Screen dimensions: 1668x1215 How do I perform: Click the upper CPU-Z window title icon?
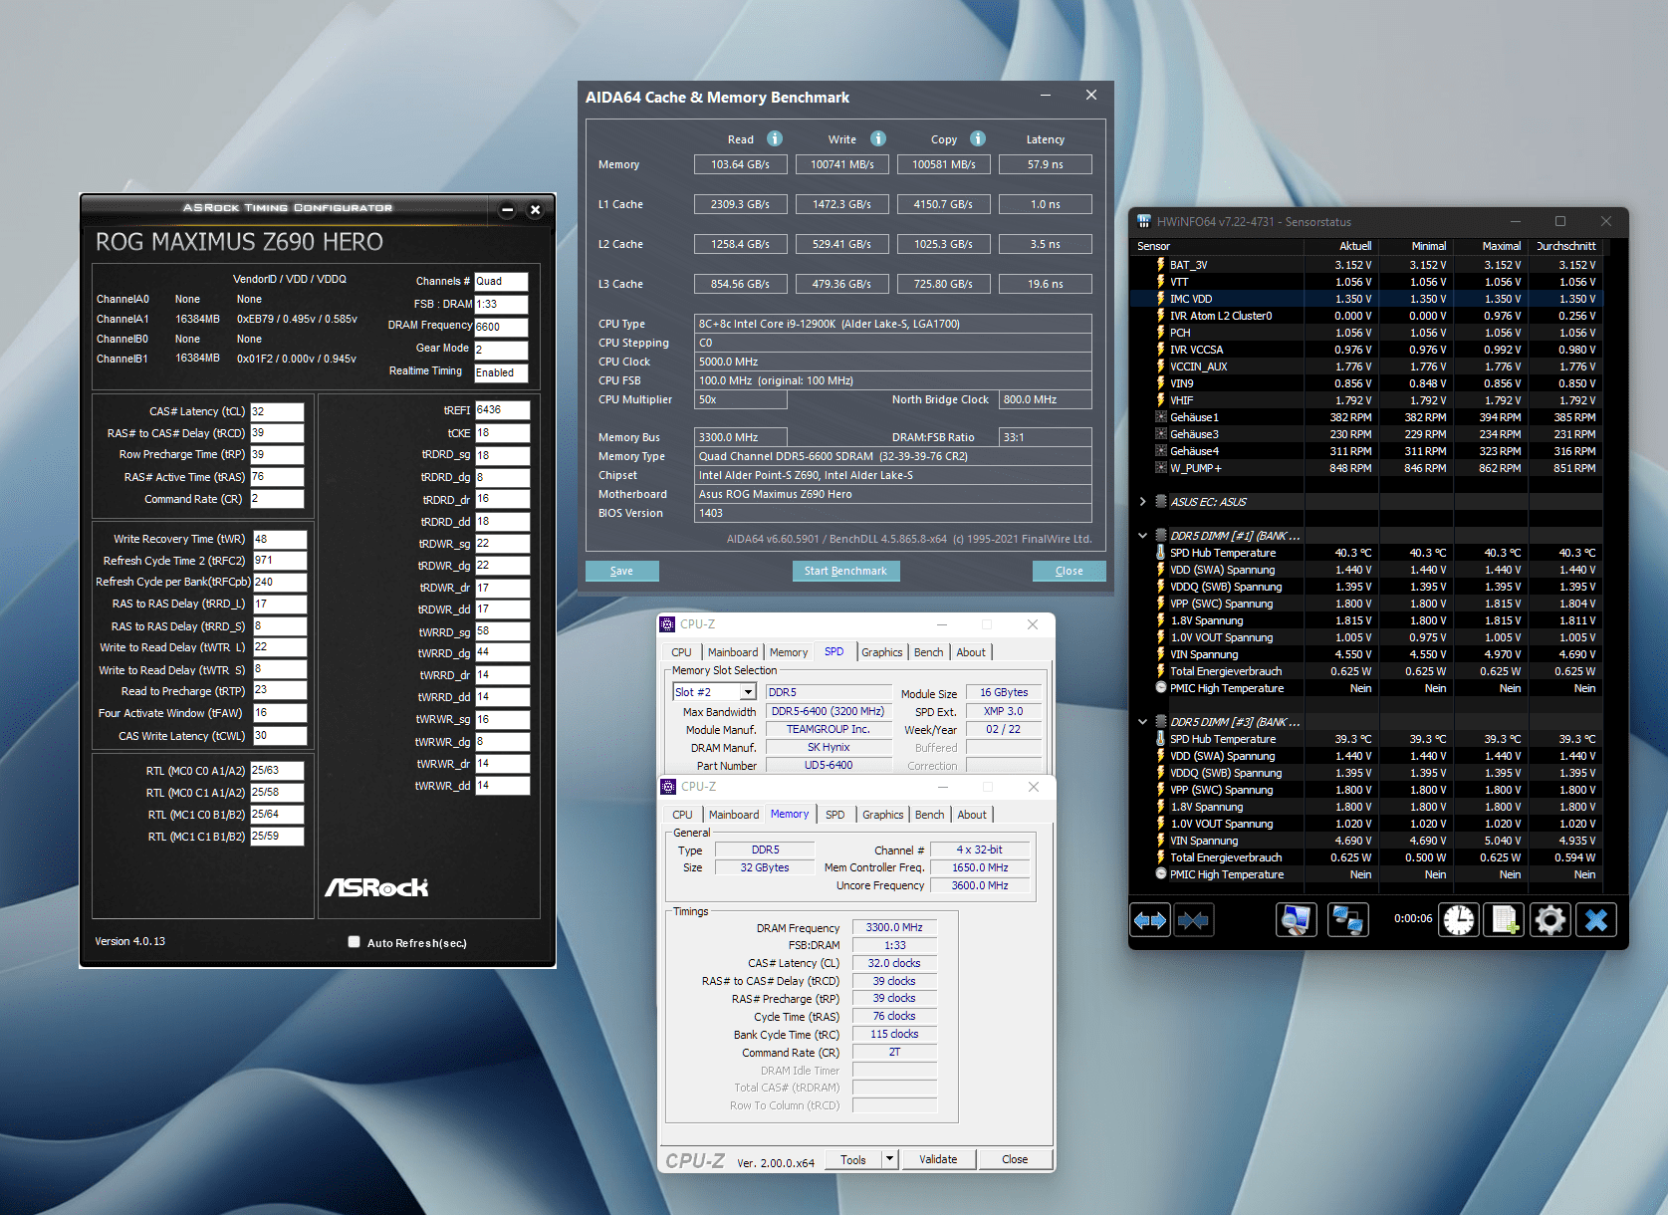coord(667,624)
